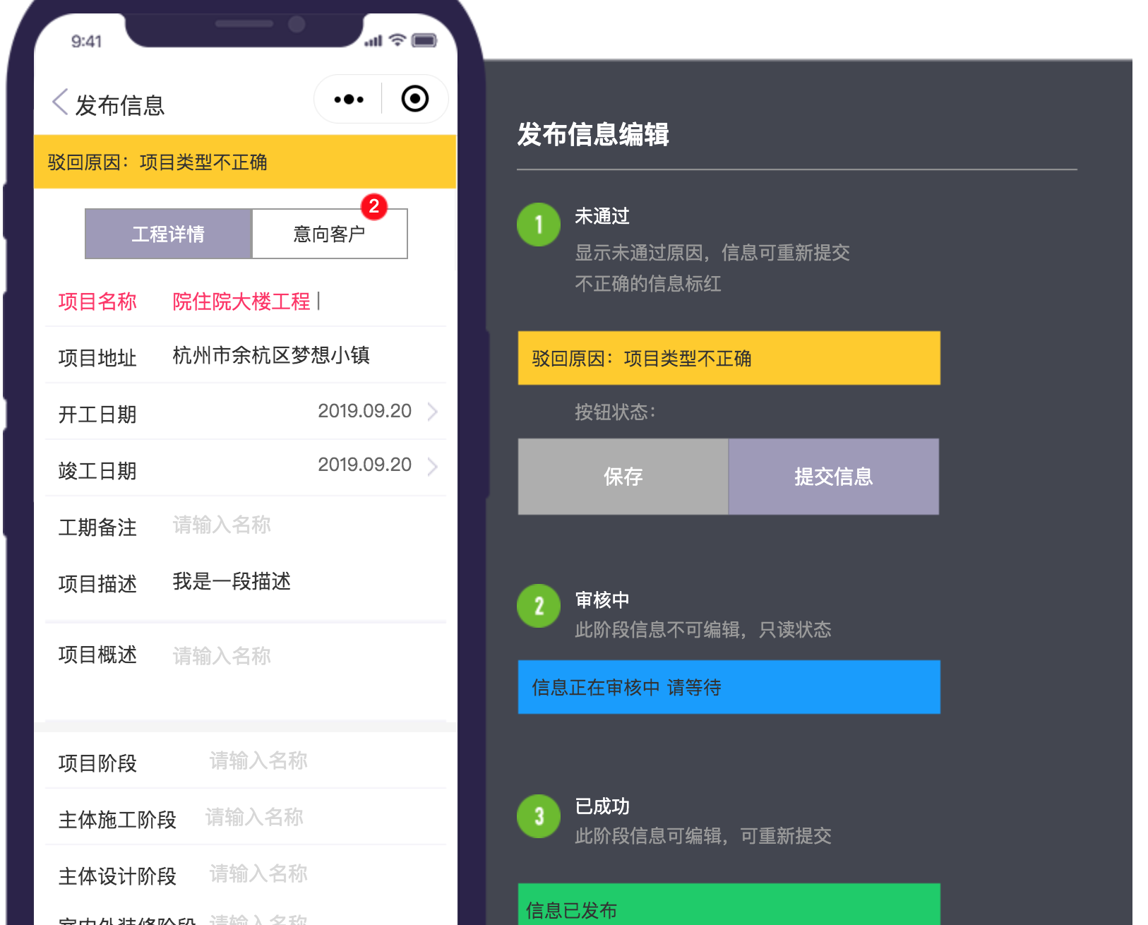Screen dimensions: 1148x925
Task: Open the 竣工日期 date picker chevron
Action: point(433,466)
